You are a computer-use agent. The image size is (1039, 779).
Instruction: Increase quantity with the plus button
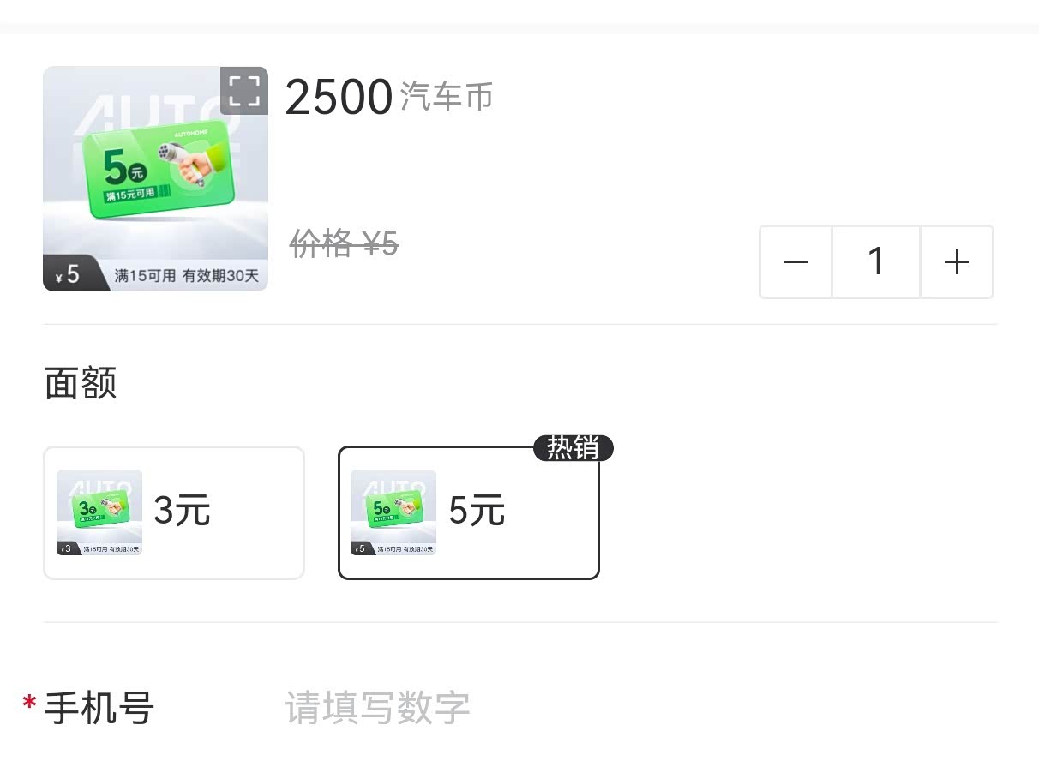(x=957, y=262)
